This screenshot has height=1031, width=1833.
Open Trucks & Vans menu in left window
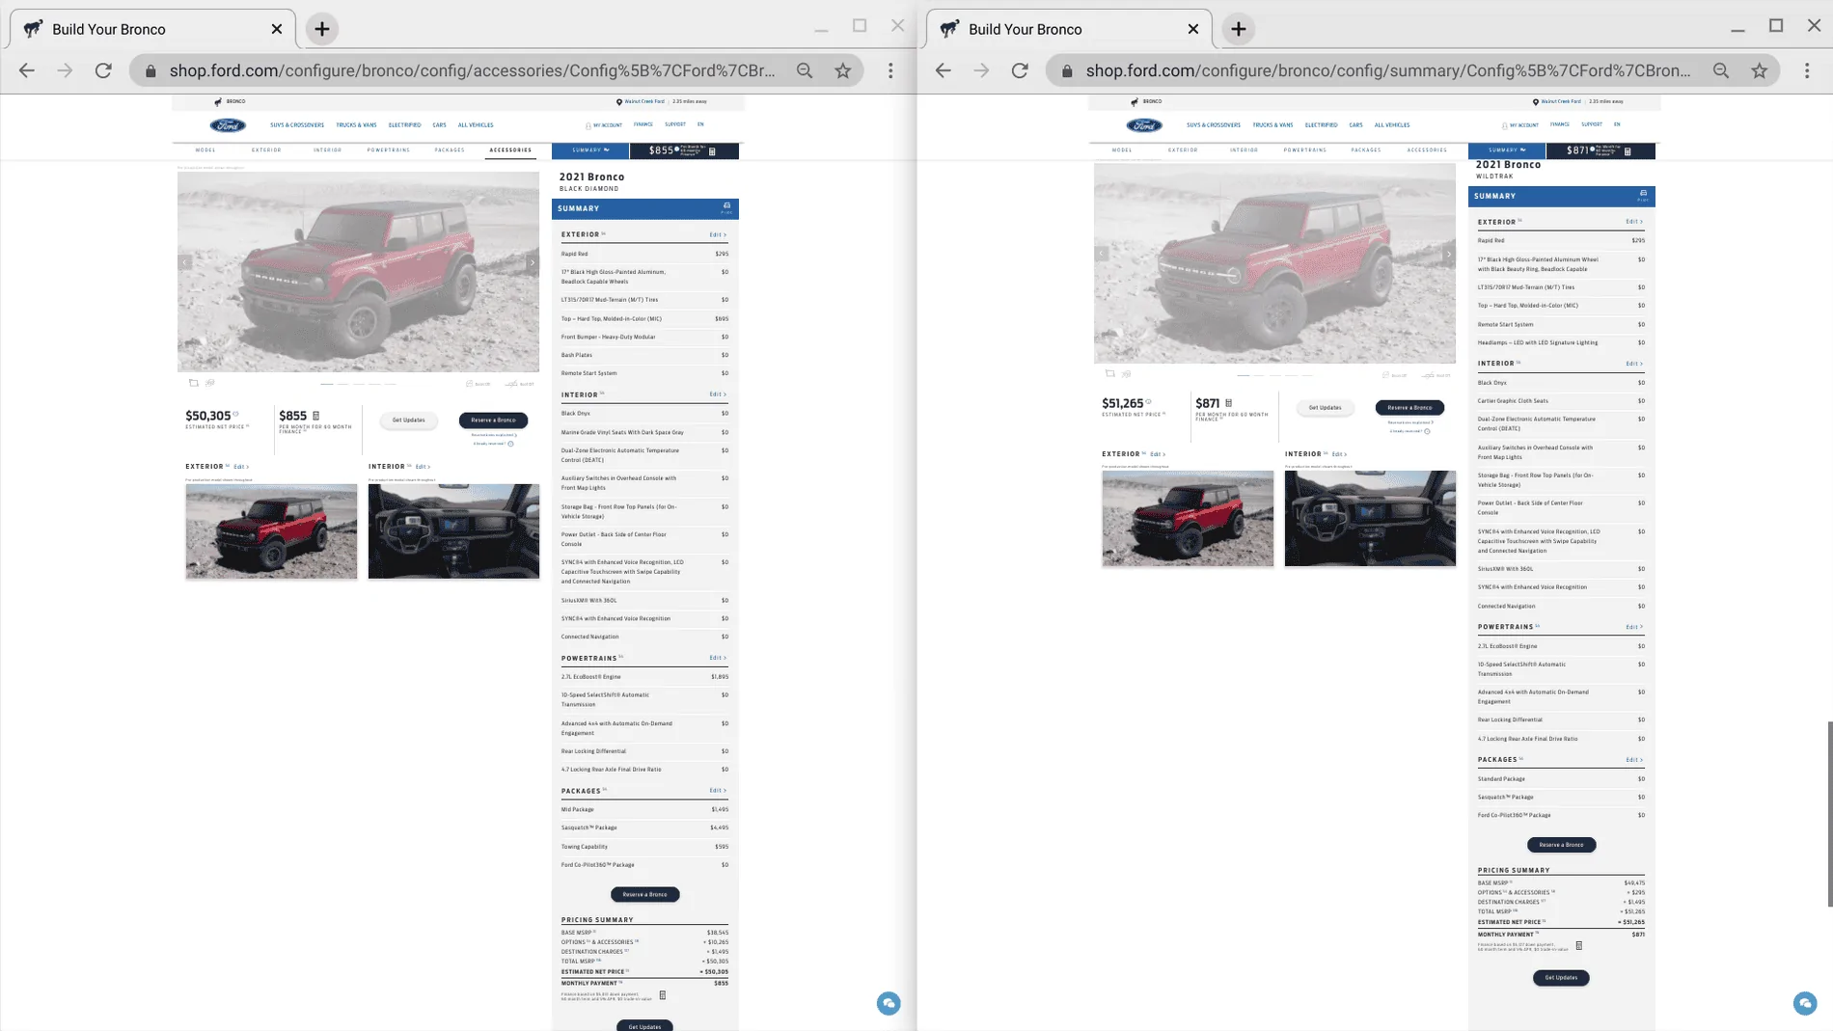(356, 125)
